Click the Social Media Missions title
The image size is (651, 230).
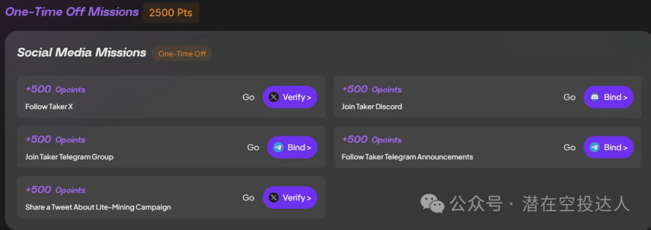point(82,53)
